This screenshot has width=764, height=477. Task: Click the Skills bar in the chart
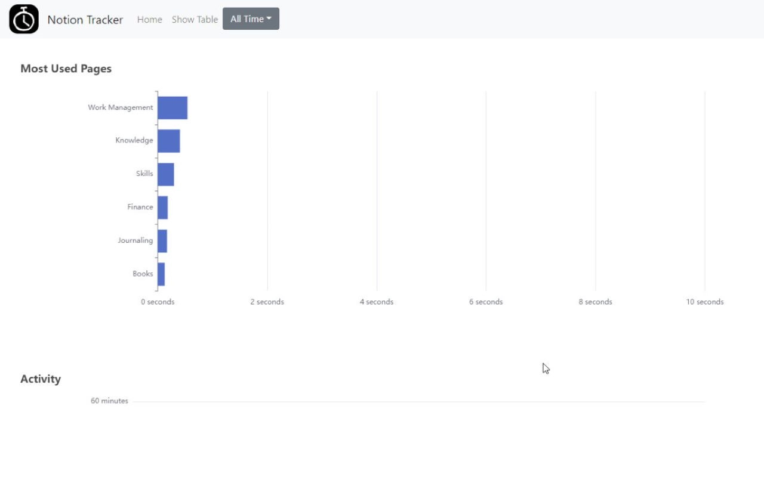pyautogui.click(x=165, y=174)
